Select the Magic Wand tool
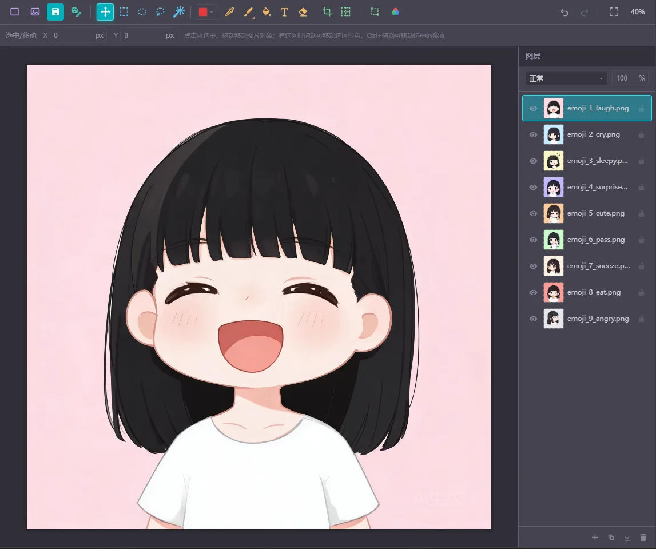The image size is (656, 549). click(178, 11)
